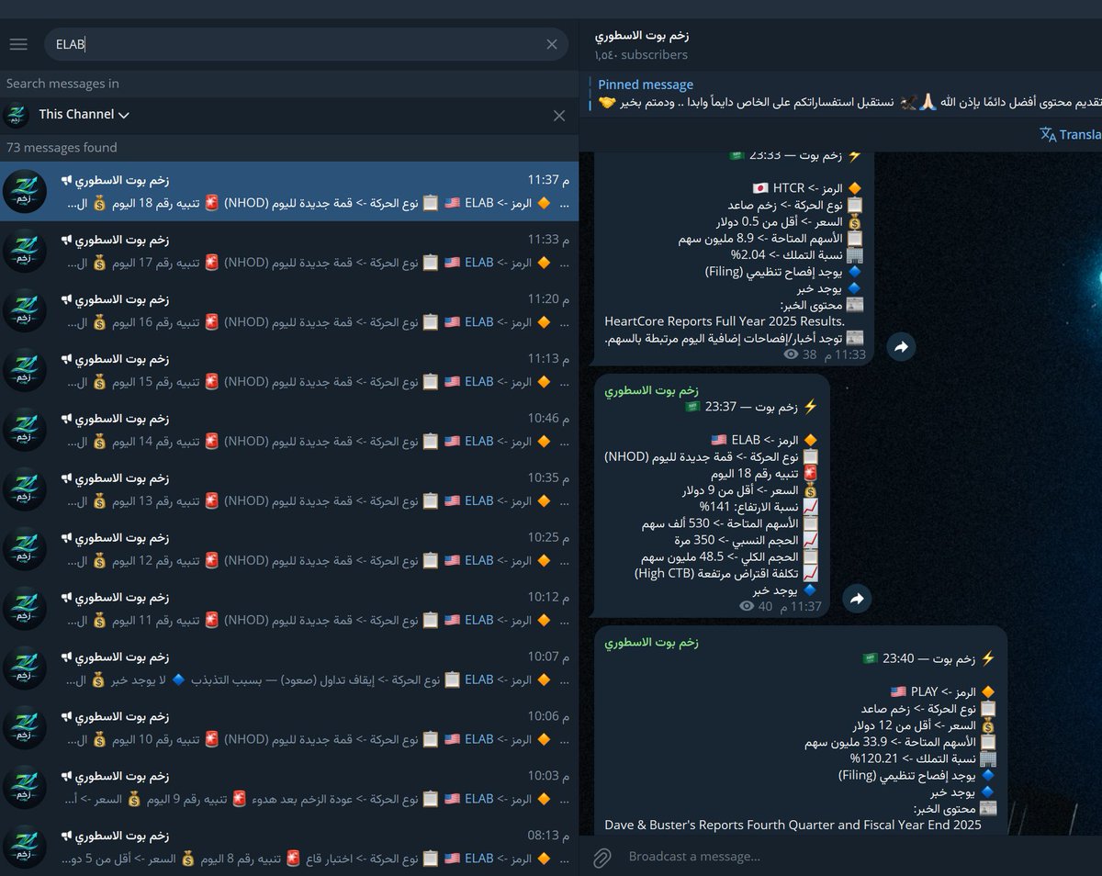
Task: Remove the This Channel search filter
Action: [x=559, y=116]
